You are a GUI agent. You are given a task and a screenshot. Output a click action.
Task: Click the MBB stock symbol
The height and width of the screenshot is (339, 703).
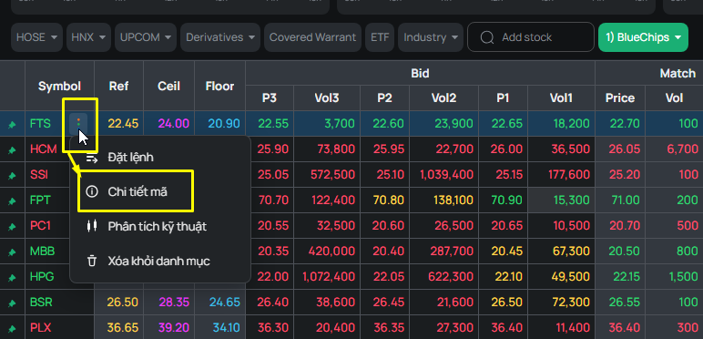pyautogui.click(x=42, y=252)
